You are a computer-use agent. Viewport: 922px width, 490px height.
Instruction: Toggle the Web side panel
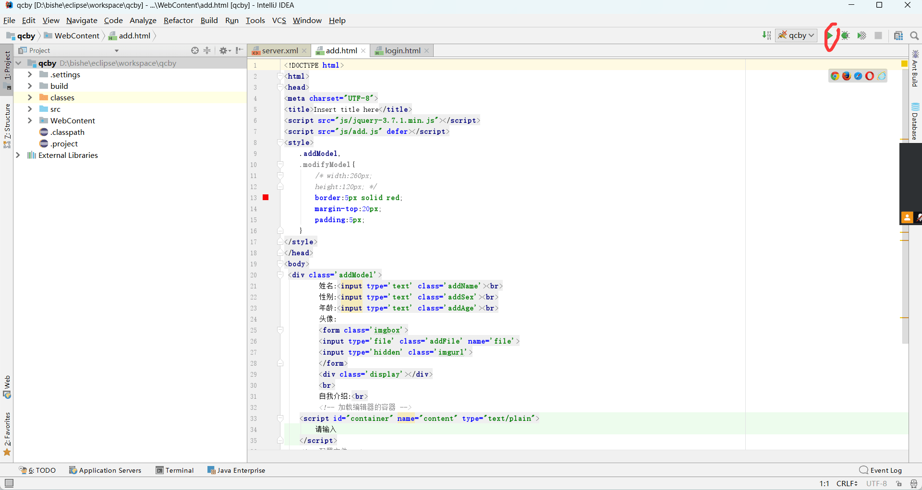[7, 387]
